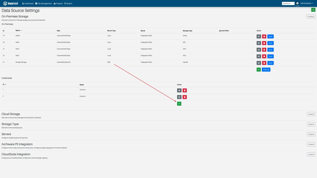Image resolution: width=317 pixels, height=178 pixels.
Task: Edit the NASX storage entry
Action: point(258,43)
